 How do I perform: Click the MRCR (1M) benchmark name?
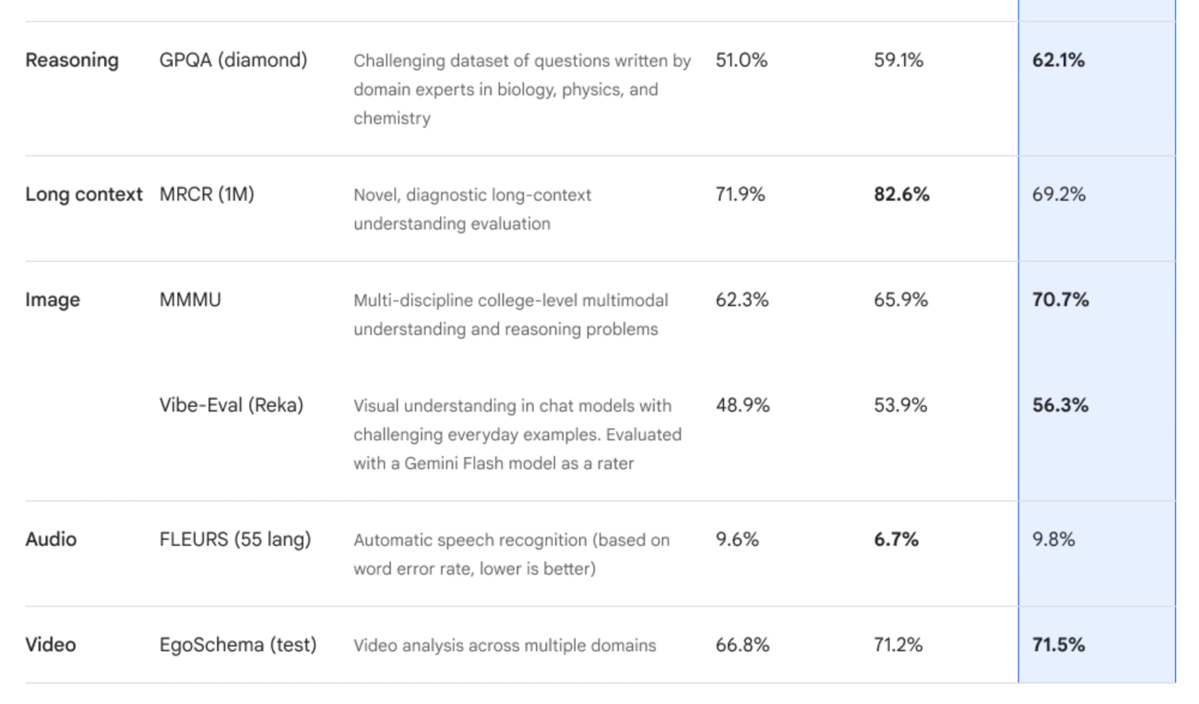tap(207, 194)
